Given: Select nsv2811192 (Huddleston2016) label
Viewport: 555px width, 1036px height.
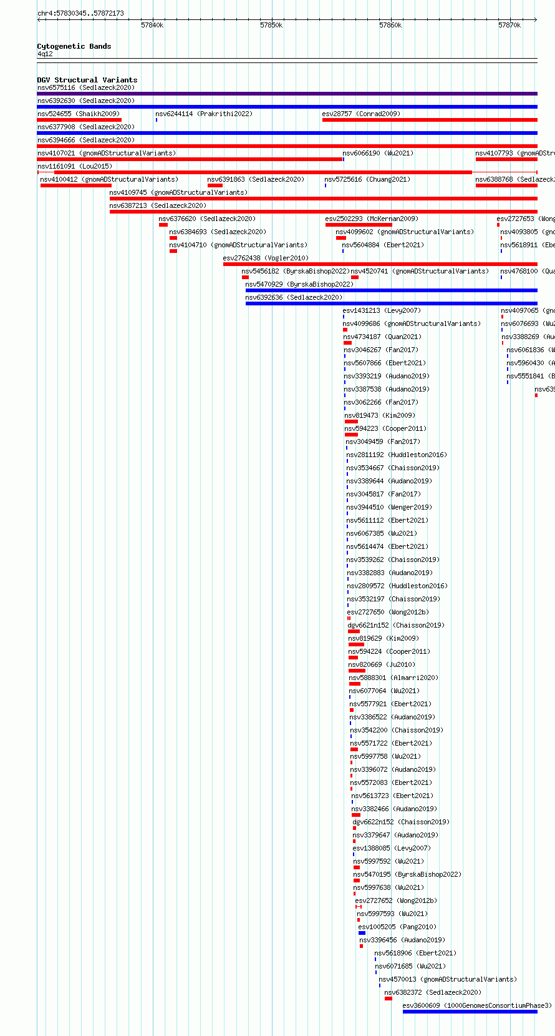Looking at the screenshot, I should 397,455.
